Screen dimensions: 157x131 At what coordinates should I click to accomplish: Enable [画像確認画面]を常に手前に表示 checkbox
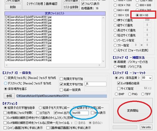(x=48, y=128)
